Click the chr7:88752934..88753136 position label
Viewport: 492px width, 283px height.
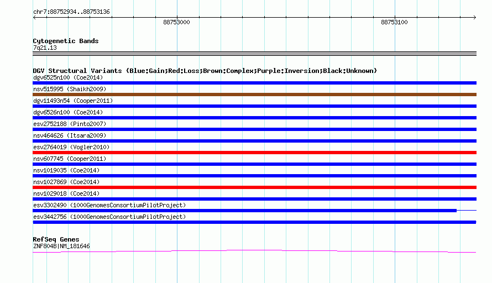pos(71,12)
